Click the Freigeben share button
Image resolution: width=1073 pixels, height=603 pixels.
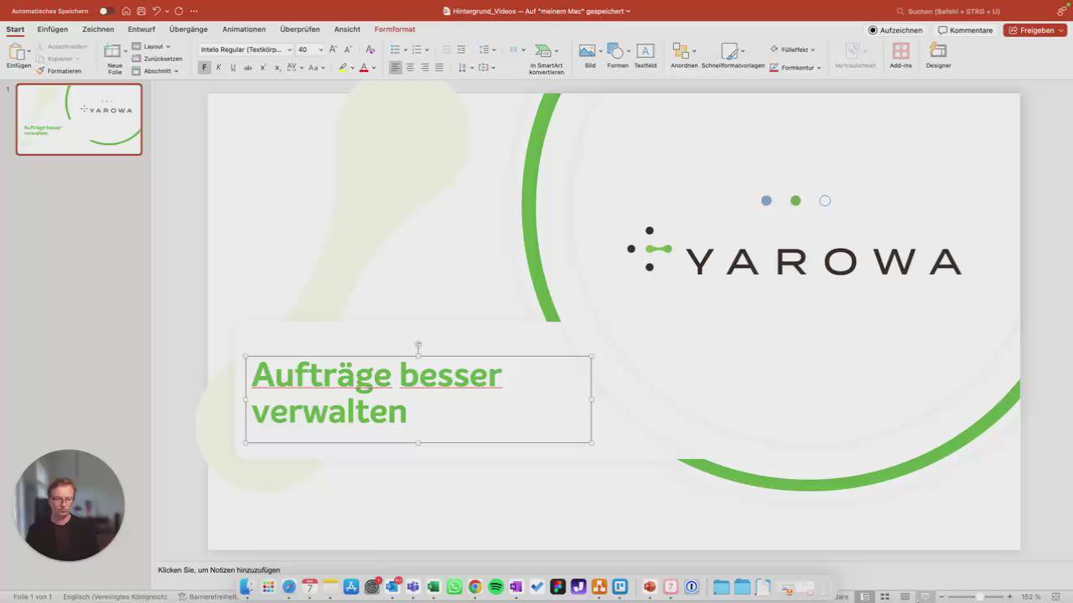point(1031,30)
